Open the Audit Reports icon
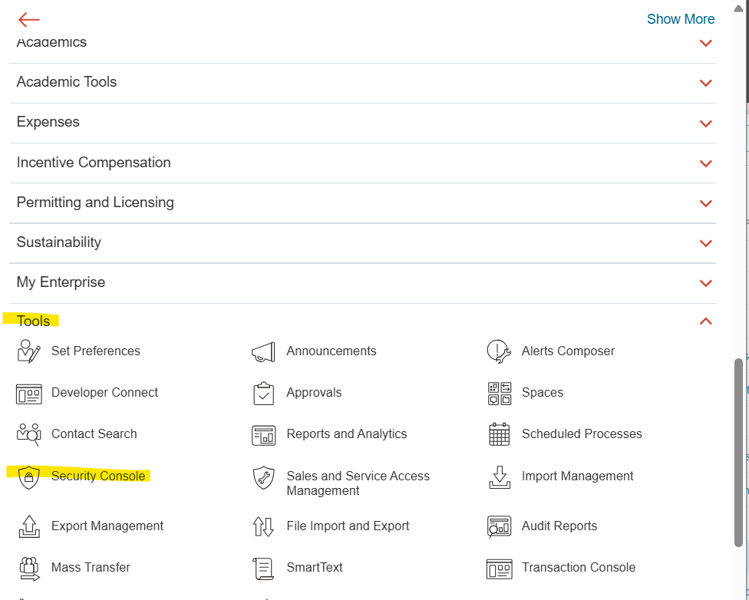The image size is (749, 600). 499,526
